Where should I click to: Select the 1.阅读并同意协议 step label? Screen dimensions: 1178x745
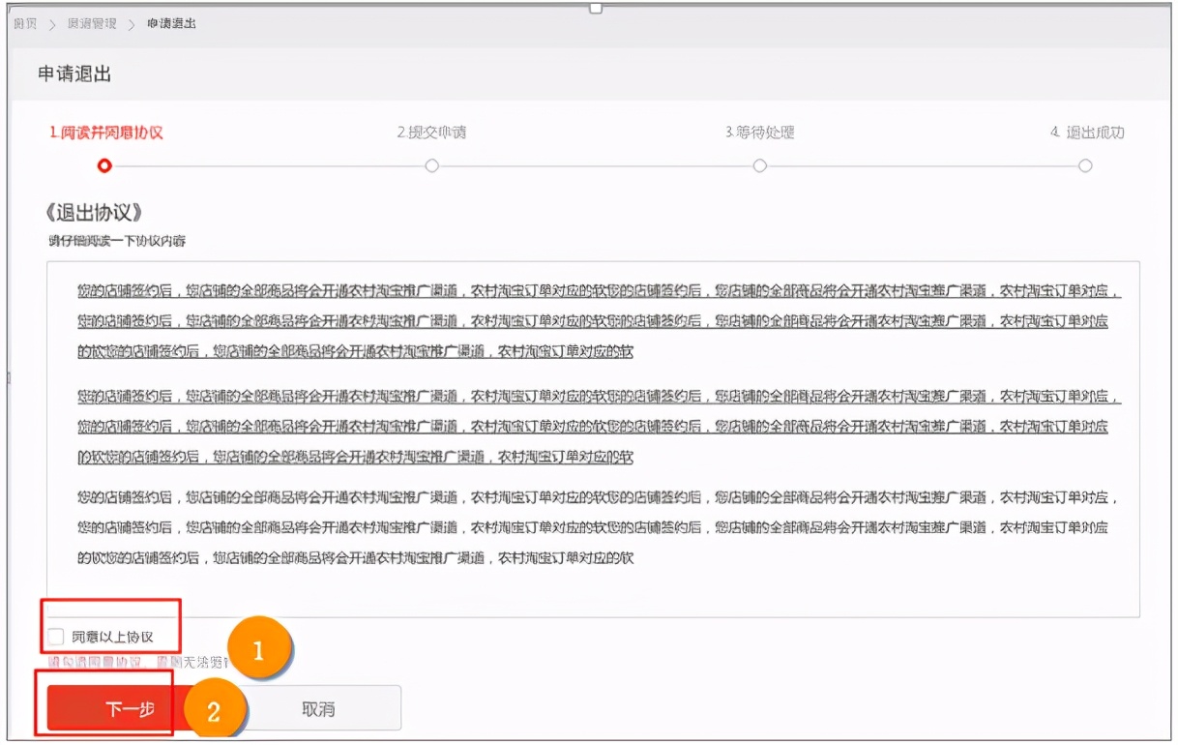[x=105, y=133]
